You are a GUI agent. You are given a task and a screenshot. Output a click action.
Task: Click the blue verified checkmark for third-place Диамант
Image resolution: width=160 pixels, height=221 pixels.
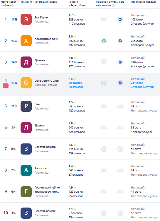[x=120, y=62]
